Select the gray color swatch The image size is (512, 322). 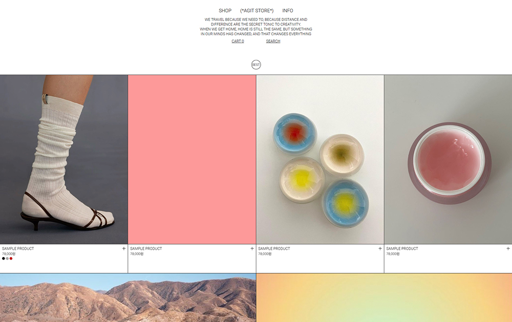click(7, 259)
